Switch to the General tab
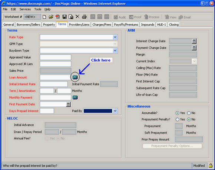Image resolution: width=215 pixels, height=170 pixels. (9, 25)
